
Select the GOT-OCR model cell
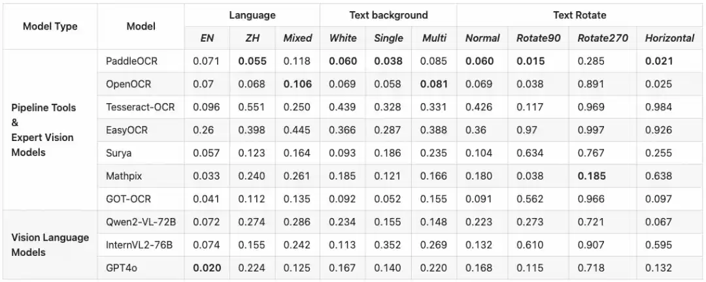tap(129, 198)
